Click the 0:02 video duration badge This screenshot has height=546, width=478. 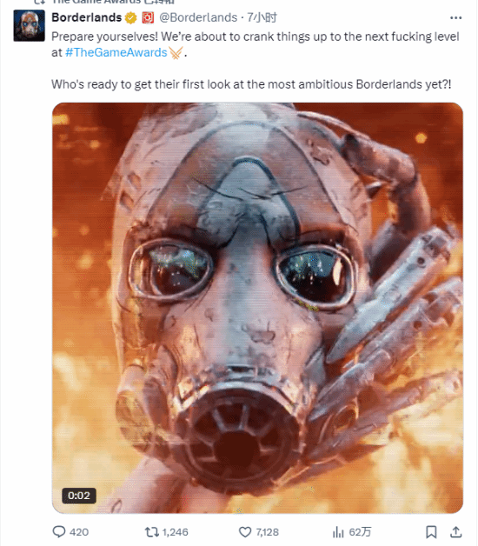[x=79, y=496]
